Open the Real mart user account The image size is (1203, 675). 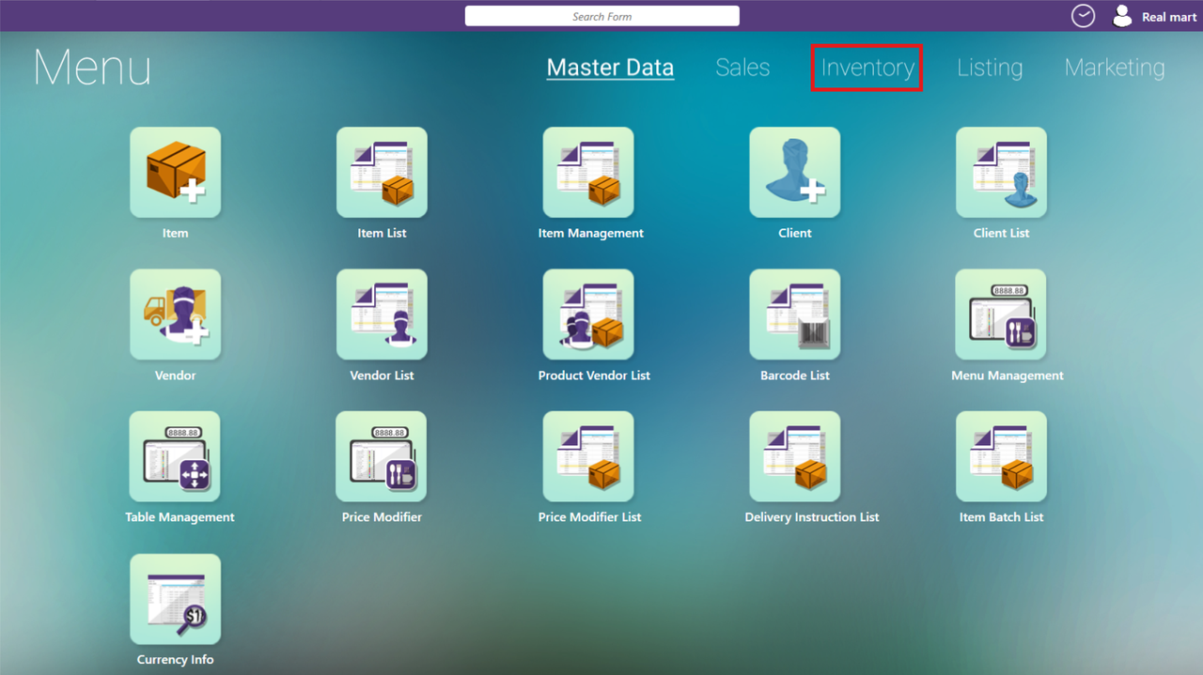point(1154,16)
